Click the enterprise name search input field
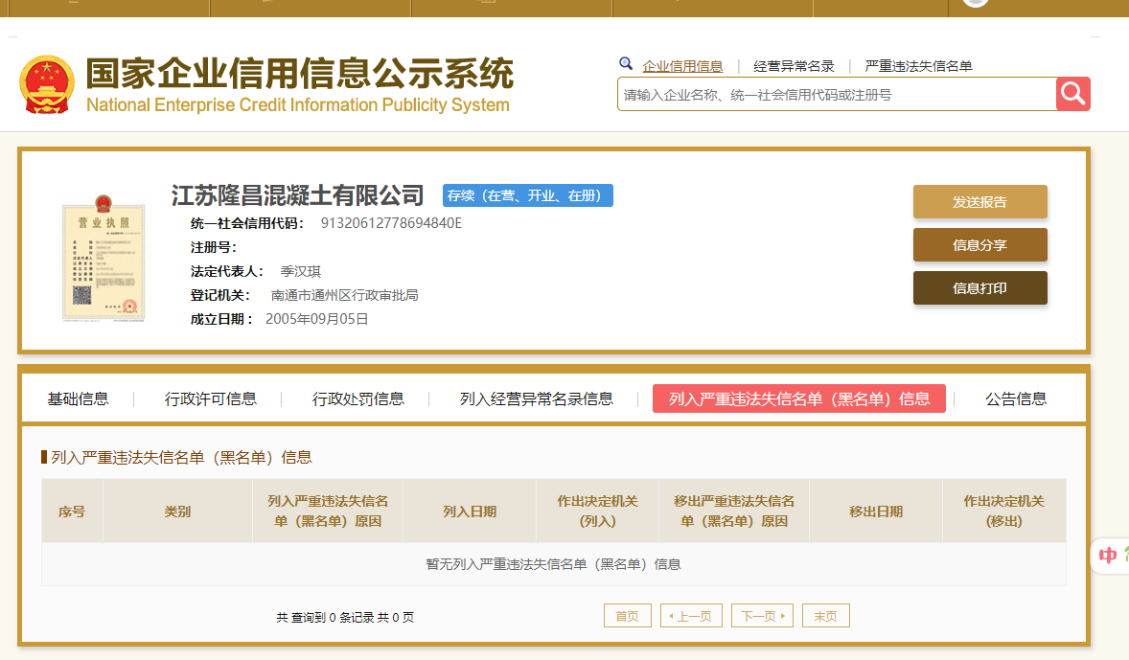The width and height of the screenshot is (1129, 660). coord(836,95)
